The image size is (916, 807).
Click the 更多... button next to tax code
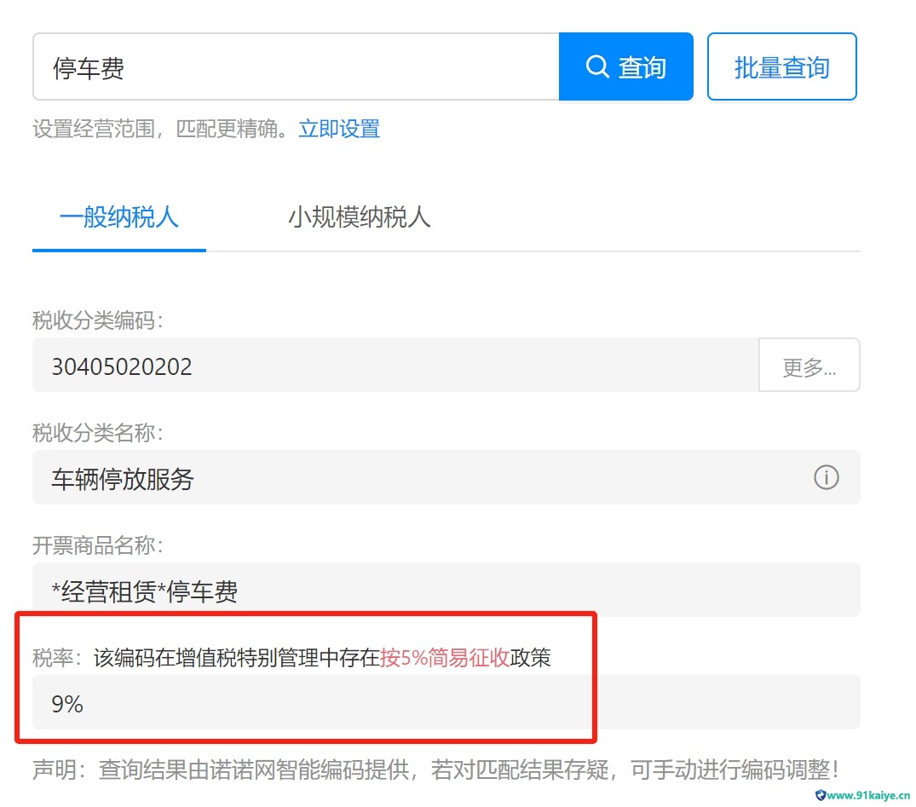(809, 366)
